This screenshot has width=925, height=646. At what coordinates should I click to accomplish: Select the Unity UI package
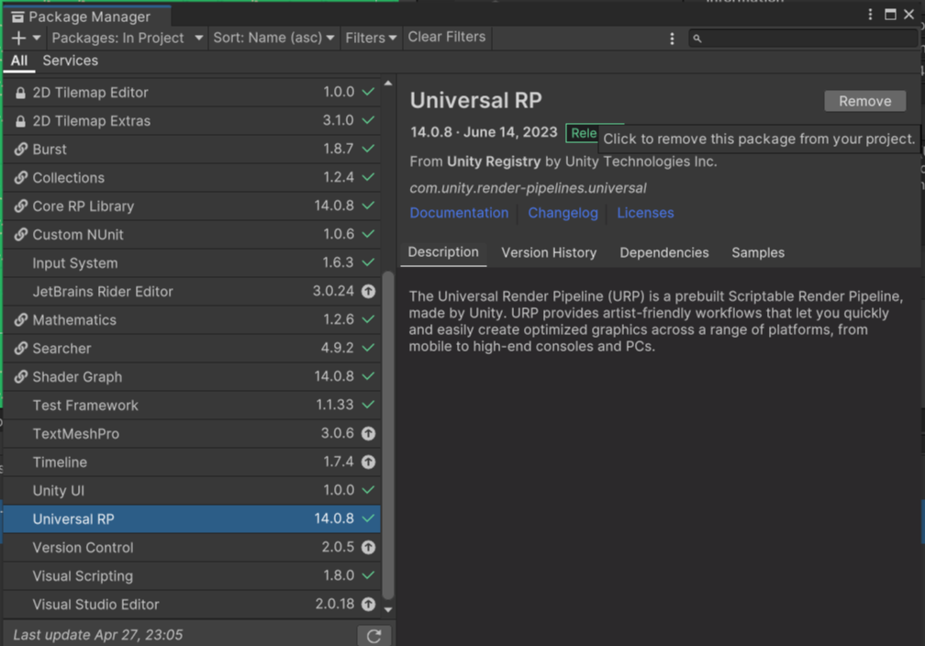[x=192, y=491]
